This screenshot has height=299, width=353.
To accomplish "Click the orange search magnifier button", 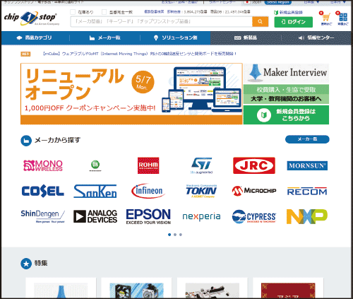I will (x=260, y=22).
